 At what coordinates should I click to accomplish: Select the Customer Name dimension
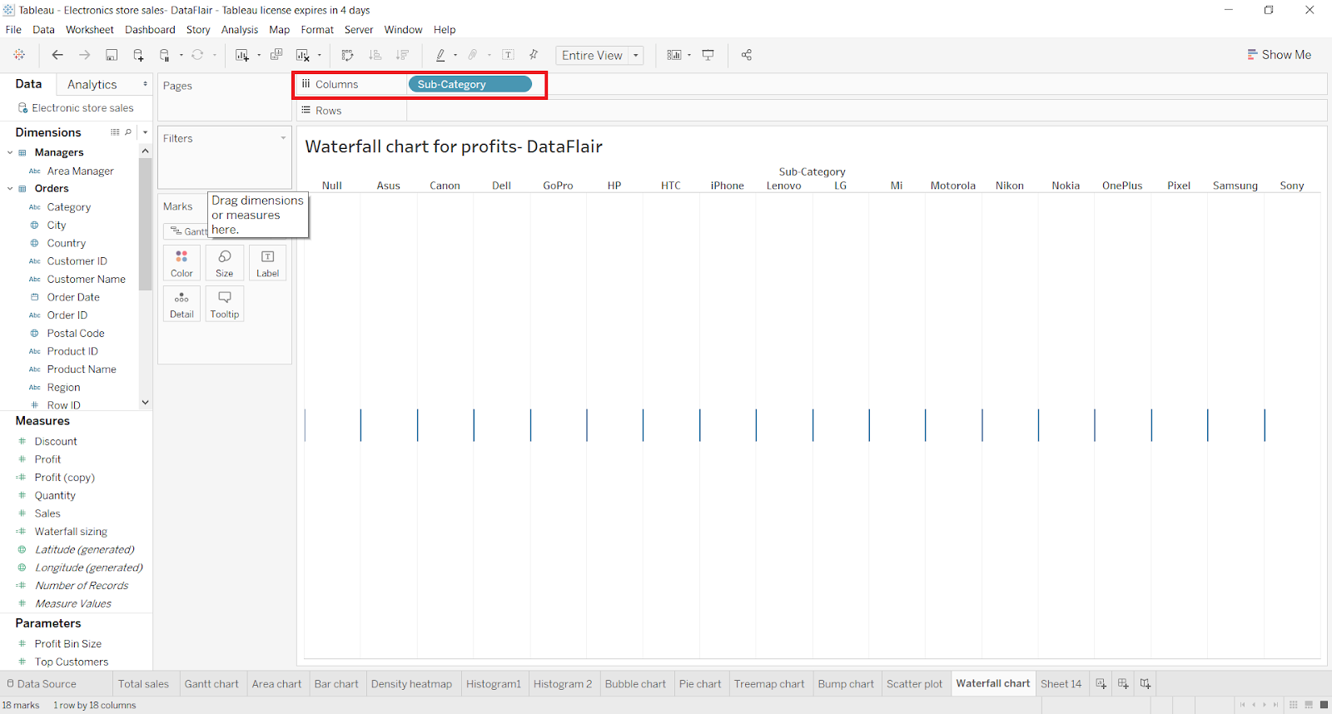click(87, 280)
